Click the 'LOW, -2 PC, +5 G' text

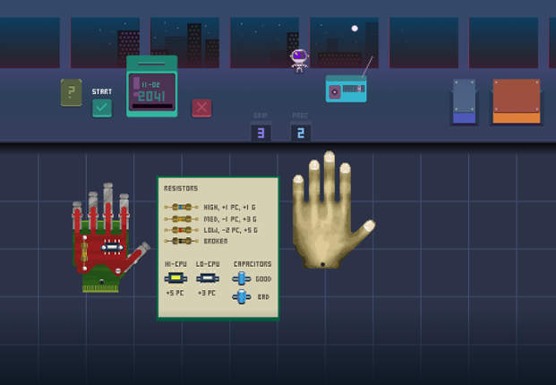[230, 230]
